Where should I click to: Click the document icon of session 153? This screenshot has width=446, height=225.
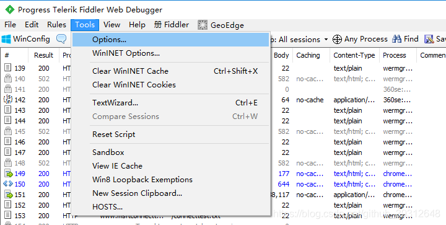(x=8, y=215)
